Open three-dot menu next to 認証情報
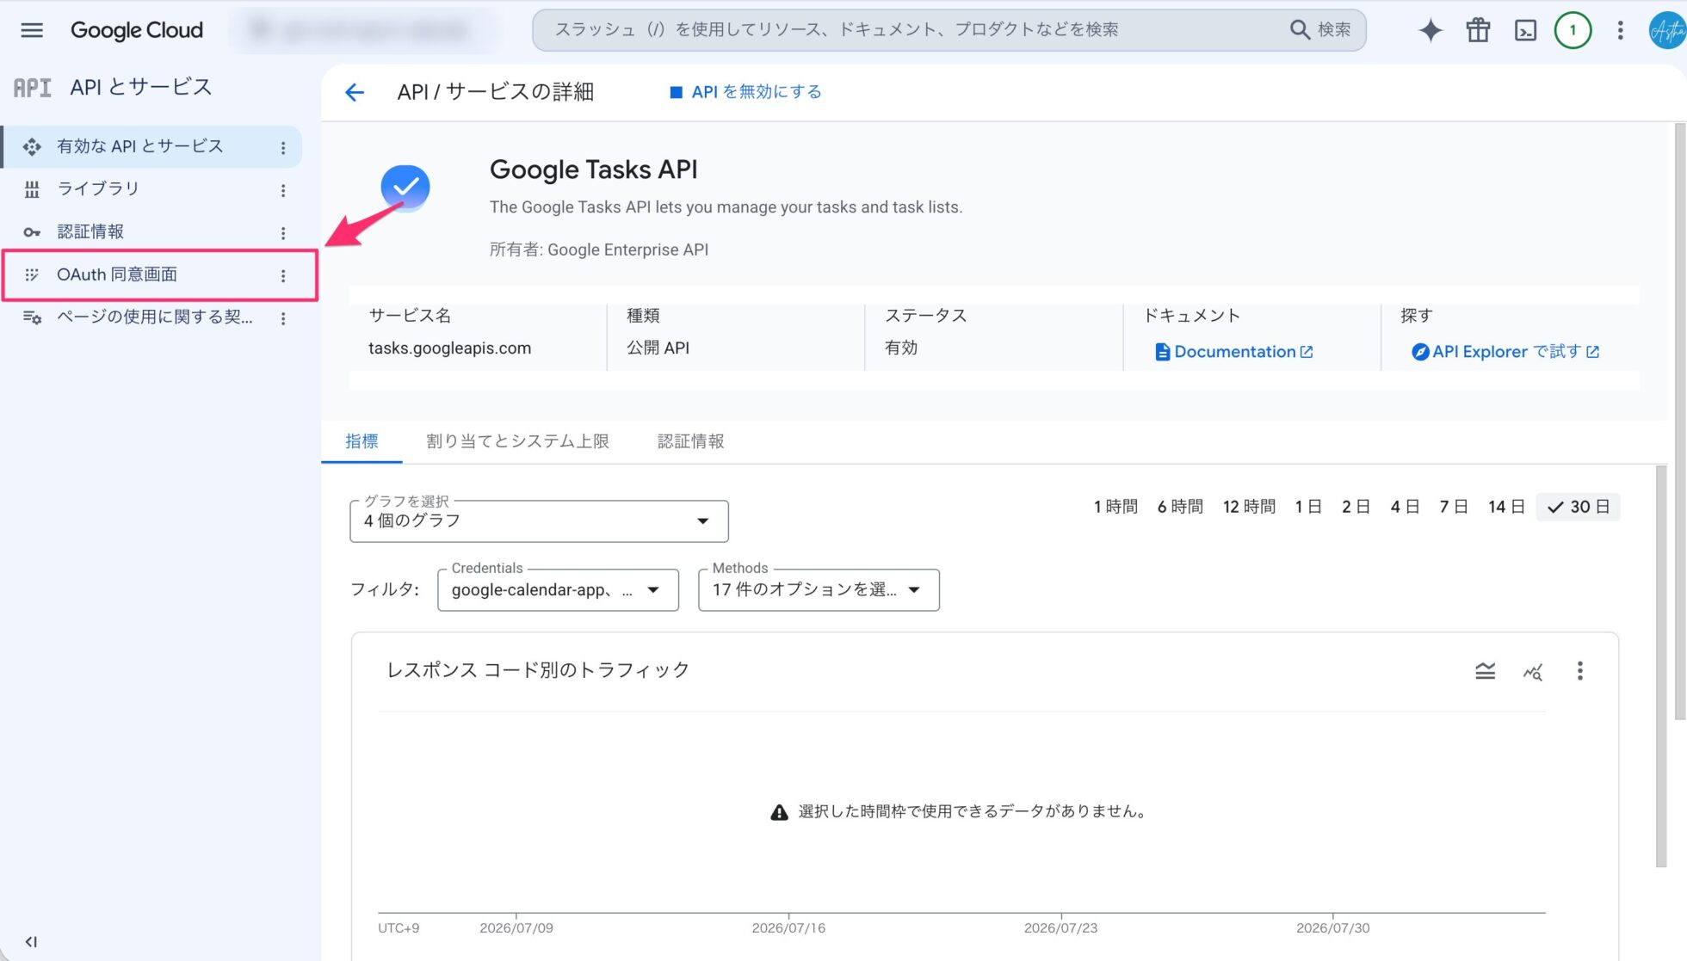 [282, 233]
